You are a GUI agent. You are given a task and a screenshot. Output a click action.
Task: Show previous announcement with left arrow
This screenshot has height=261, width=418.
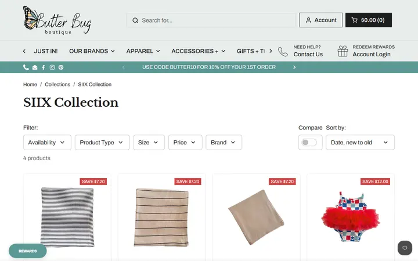click(x=123, y=67)
